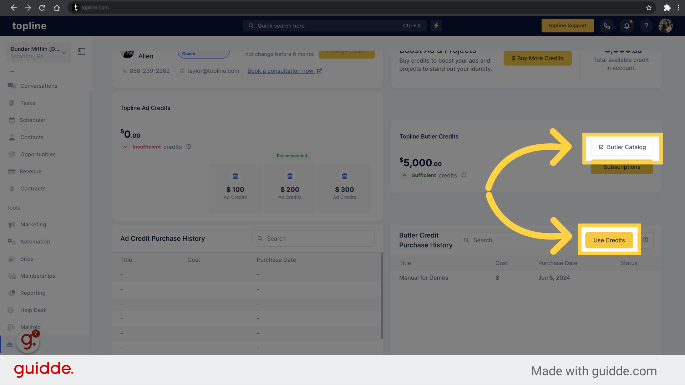Screen dimensions: 685x385
Task: Click the Marketing tools icon
Action: coord(12,224)
